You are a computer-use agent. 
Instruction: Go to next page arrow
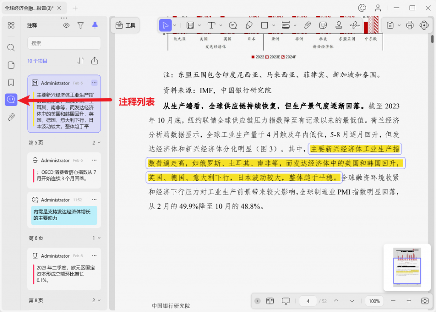352,301
